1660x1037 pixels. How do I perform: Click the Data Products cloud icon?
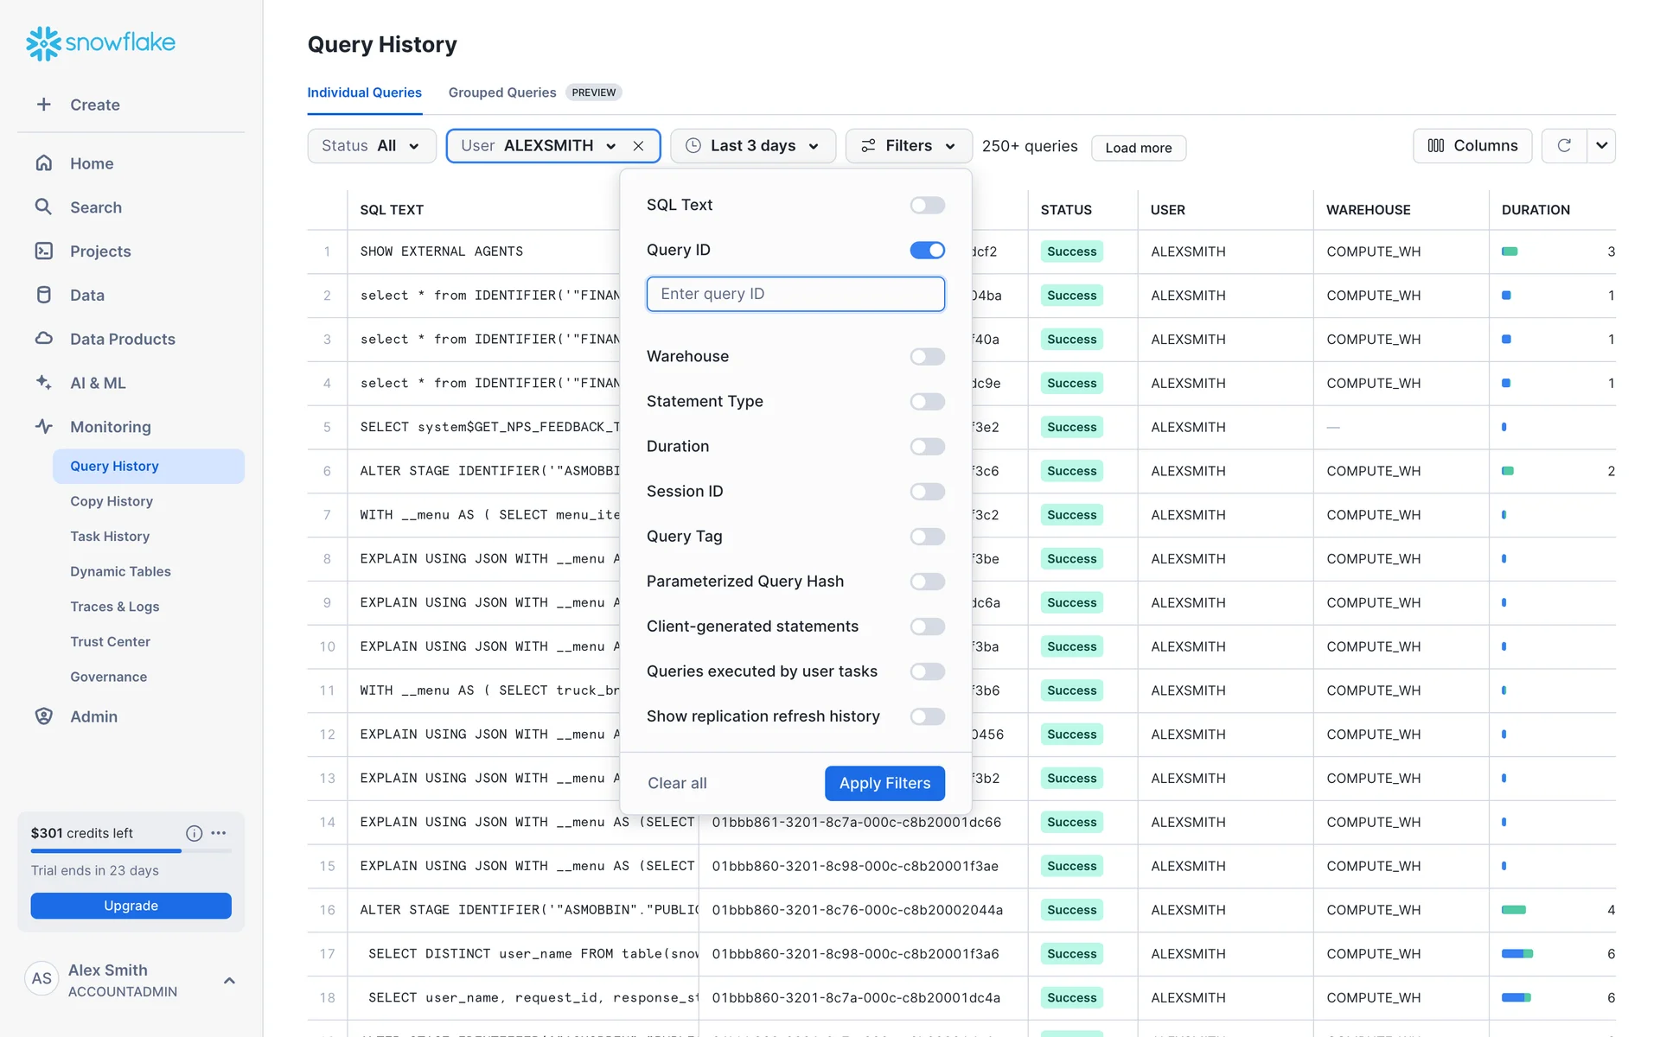[43, 339]
